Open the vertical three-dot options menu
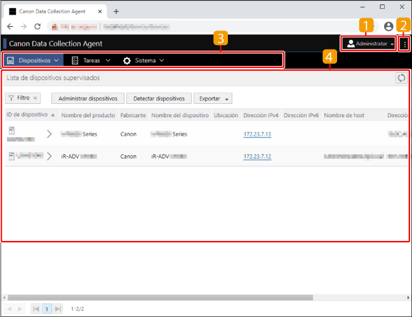This screenshot has width=412, height=317. pos(404,44)
